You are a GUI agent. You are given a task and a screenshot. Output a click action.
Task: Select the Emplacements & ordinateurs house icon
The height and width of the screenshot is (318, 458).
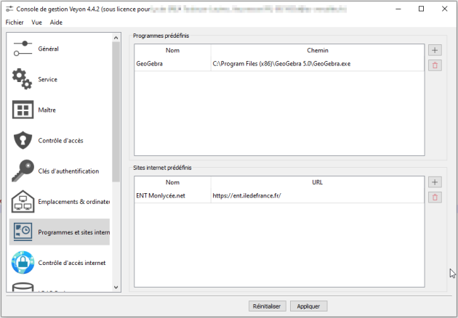23,201
